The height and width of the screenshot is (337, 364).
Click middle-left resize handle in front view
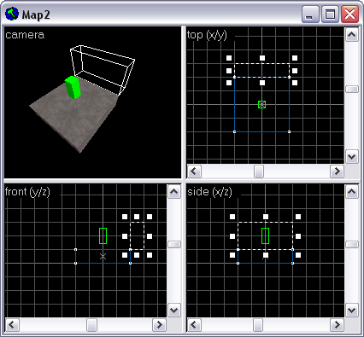coord(125,236)
